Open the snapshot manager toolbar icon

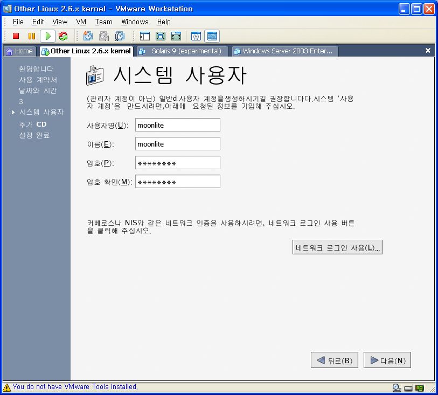pos(120,36)
